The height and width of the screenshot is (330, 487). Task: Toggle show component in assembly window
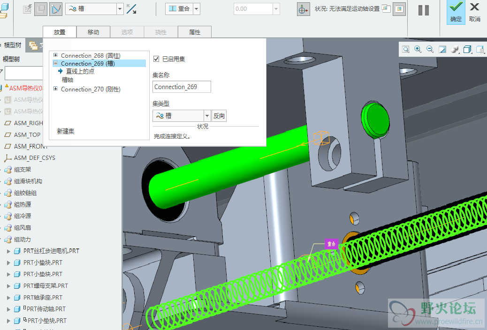[399, 9]
